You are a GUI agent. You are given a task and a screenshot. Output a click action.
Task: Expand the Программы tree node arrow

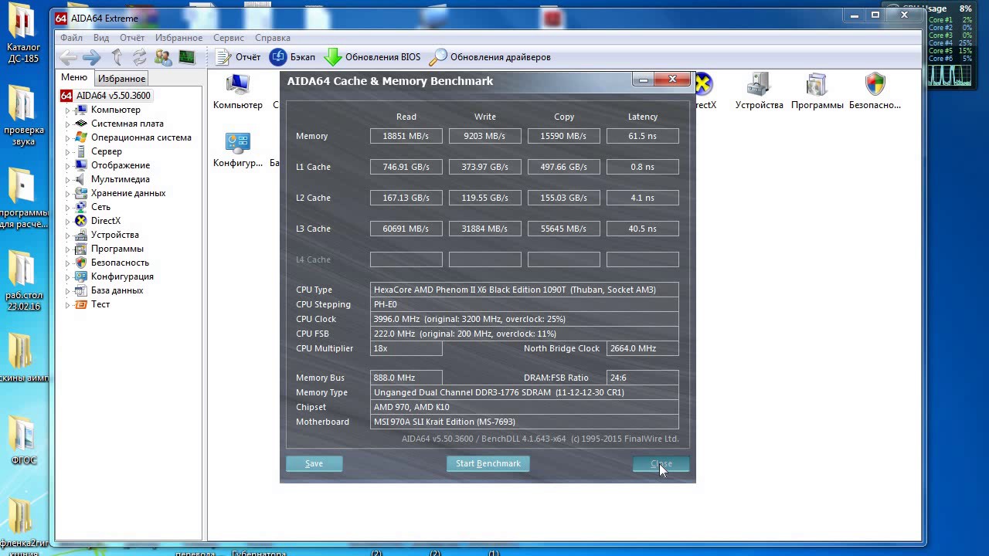pos(67,249)
